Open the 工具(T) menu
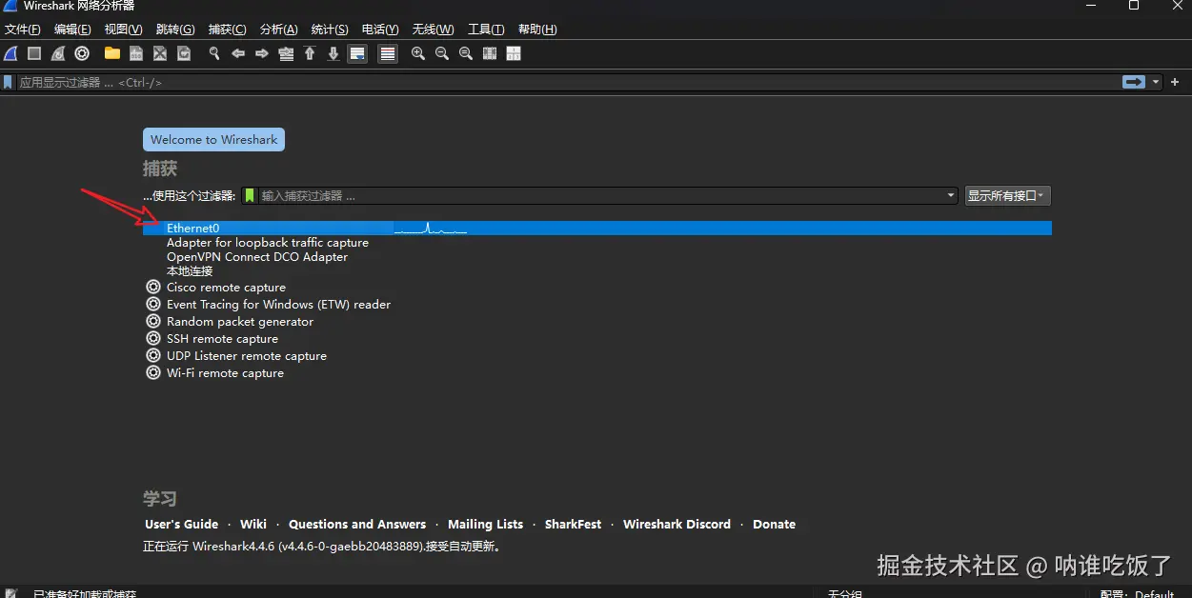Screen dimensions: 1192x598 pyautogui.click(x=486, y=30)
